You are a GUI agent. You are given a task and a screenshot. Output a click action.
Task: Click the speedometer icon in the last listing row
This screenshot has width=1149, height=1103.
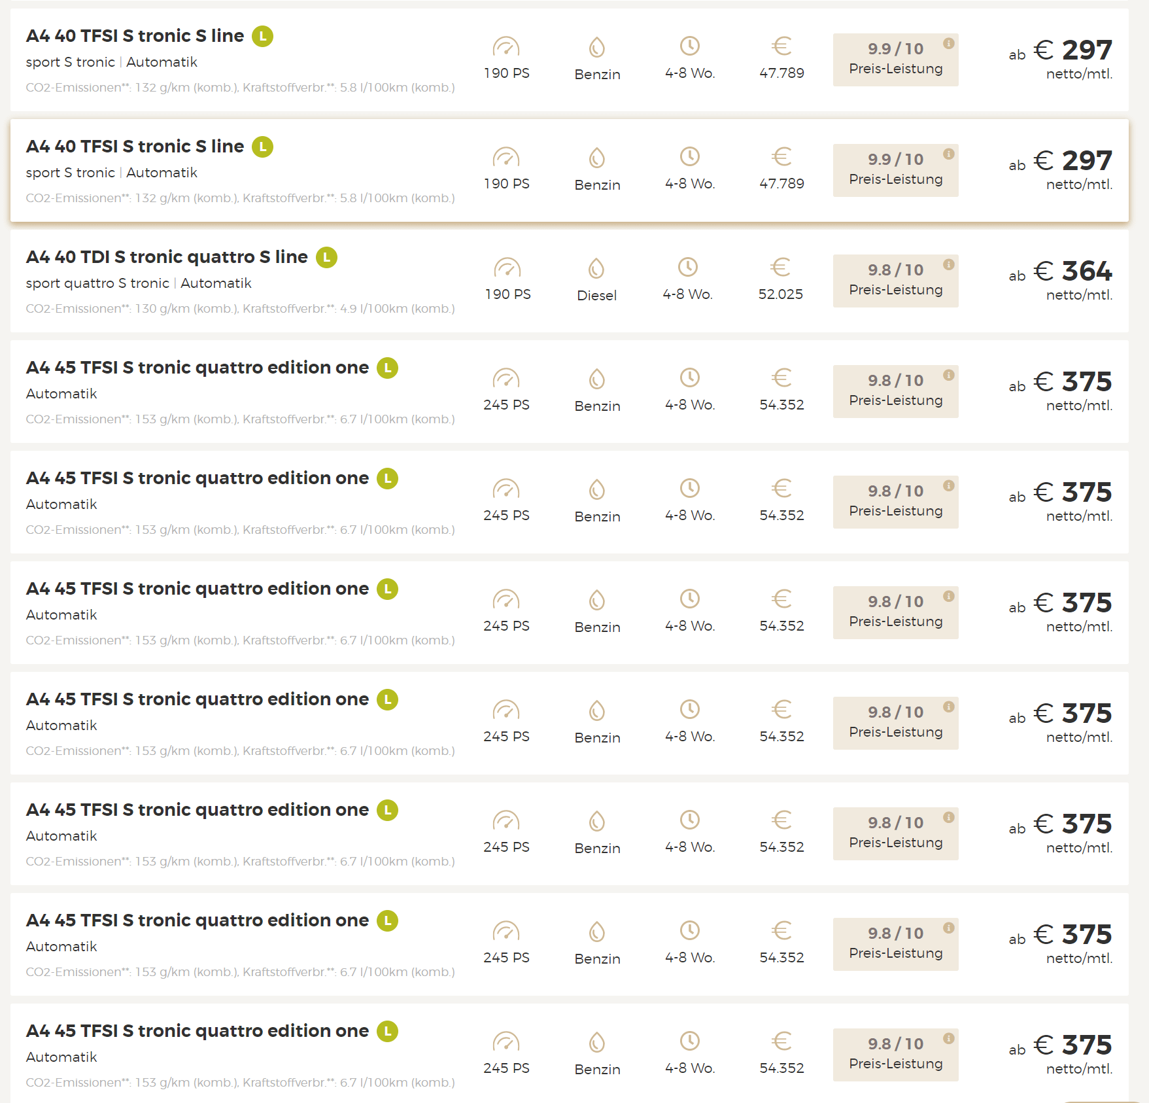(506, 1042)
